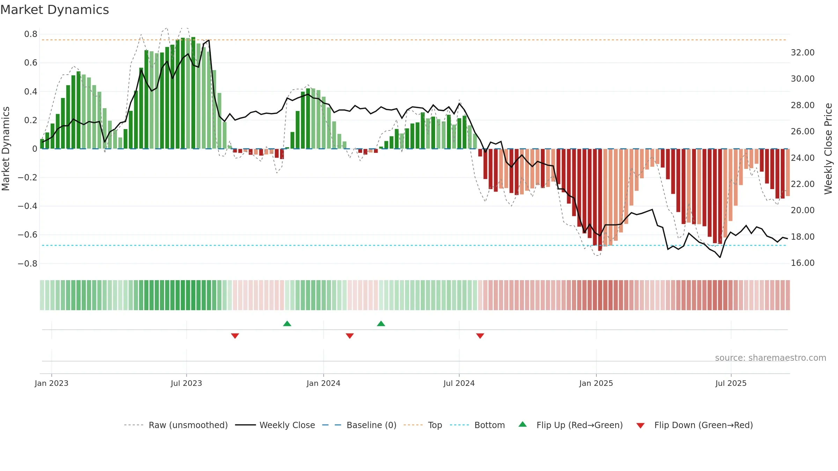This screenshot has height=471, width=838.
Task: Click the Jul 2024 axis label
Action: pyautogui.click(x=459, y=383)
